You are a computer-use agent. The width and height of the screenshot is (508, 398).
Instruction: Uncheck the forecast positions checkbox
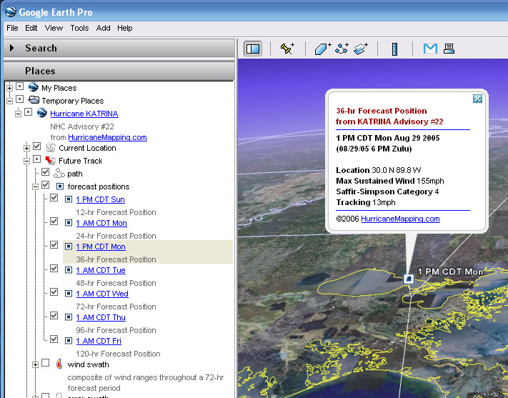tap(45, 185)
